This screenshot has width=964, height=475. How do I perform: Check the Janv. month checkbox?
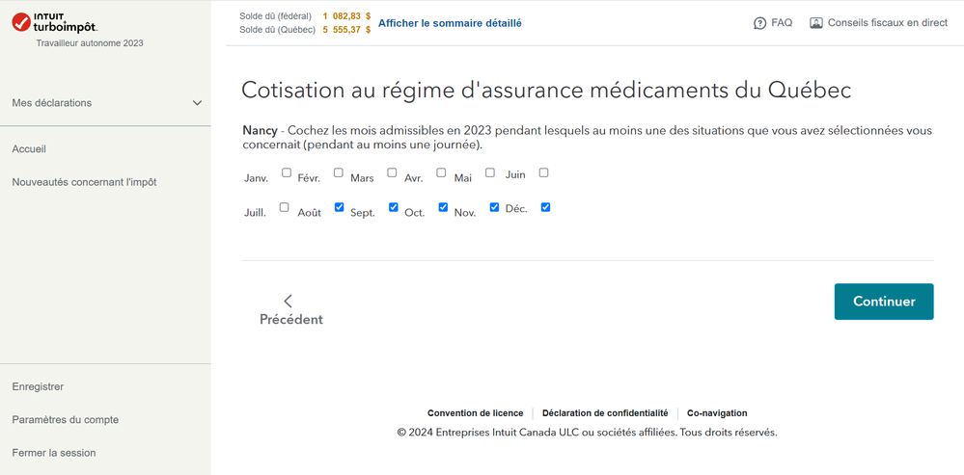pos(287,173)
